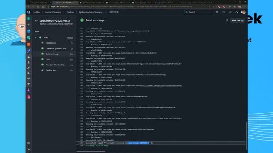Viewport: 273px width, 153px height.
Task: Open the green project tile icon in sidebar
Action: pos(29,19)
